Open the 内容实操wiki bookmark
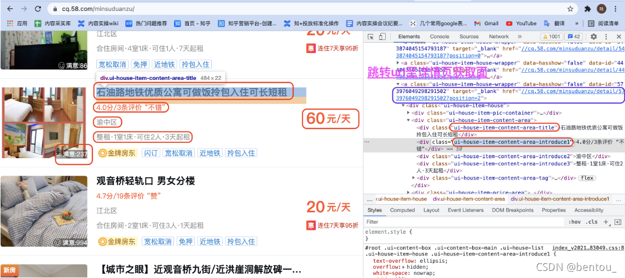Image resolution: width=625 pixels, height=278 pixels. click(98, 24)
